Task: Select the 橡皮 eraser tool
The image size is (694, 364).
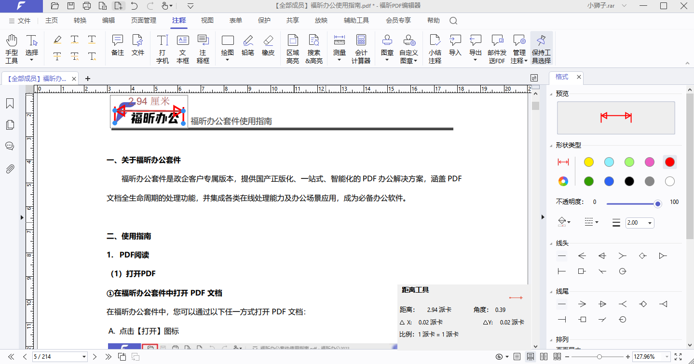Action: [268, 45]
